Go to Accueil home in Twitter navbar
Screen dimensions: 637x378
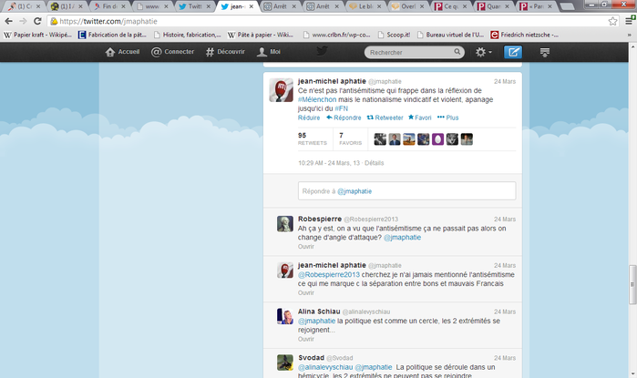122,52
